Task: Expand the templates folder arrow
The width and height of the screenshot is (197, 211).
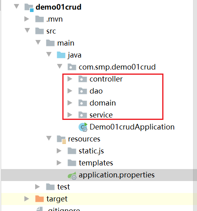Action: [59, 163]
